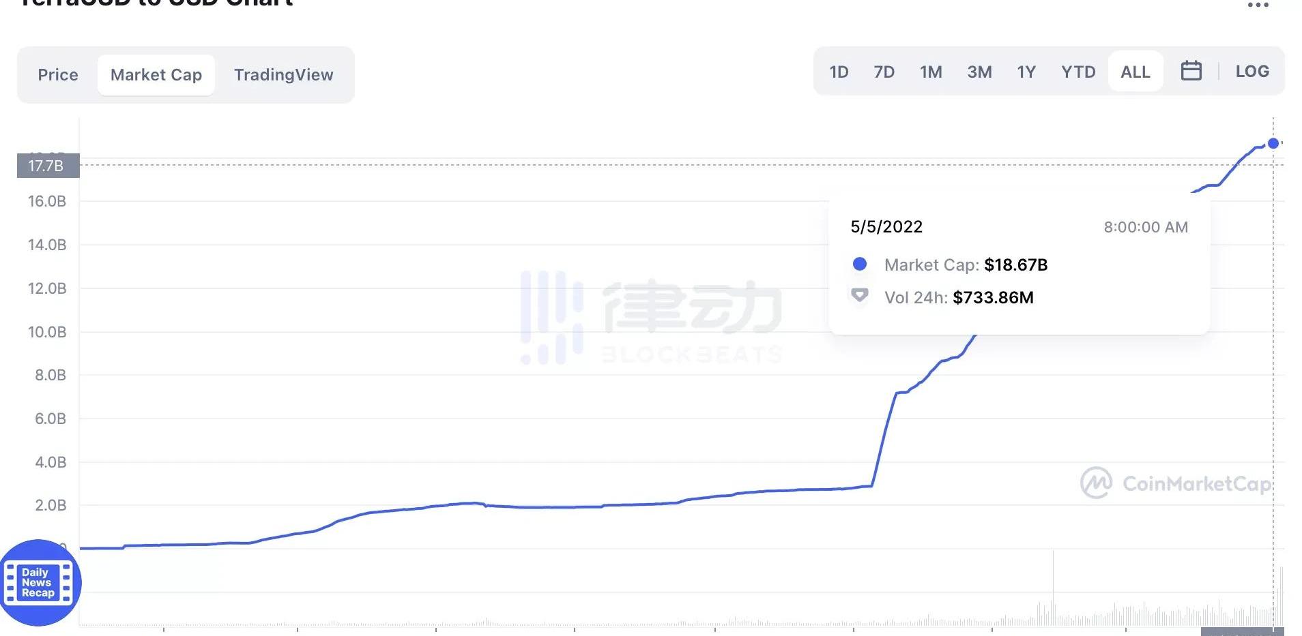The image size is (1302, 636).
Task: Click the Market Cap blue dot in tooltip
Action: (x=860, y=264)
